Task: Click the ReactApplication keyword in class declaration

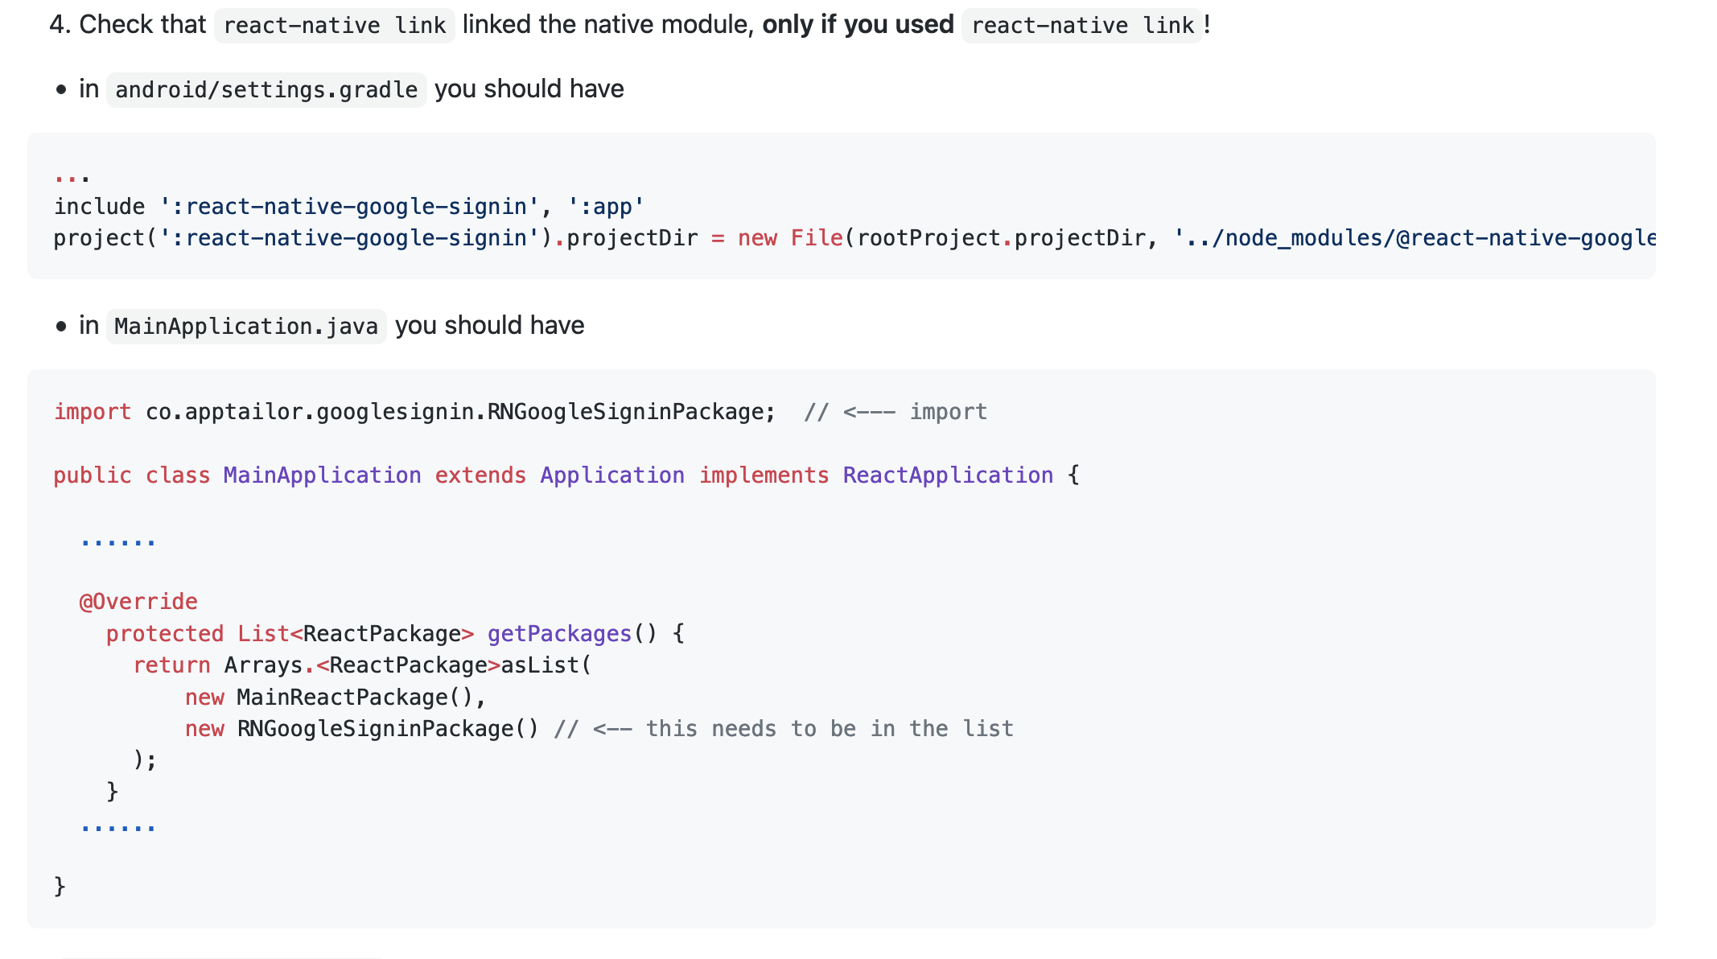Action: tap(947, 475)
